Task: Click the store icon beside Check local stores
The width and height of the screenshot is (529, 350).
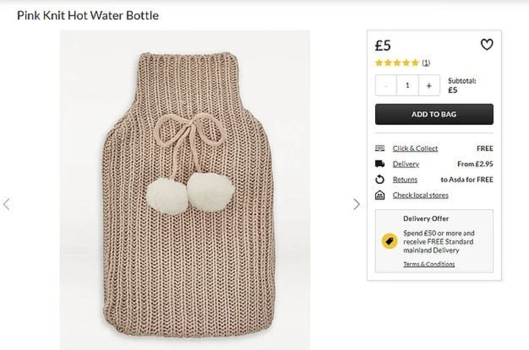Action: (x=379, y=195)
